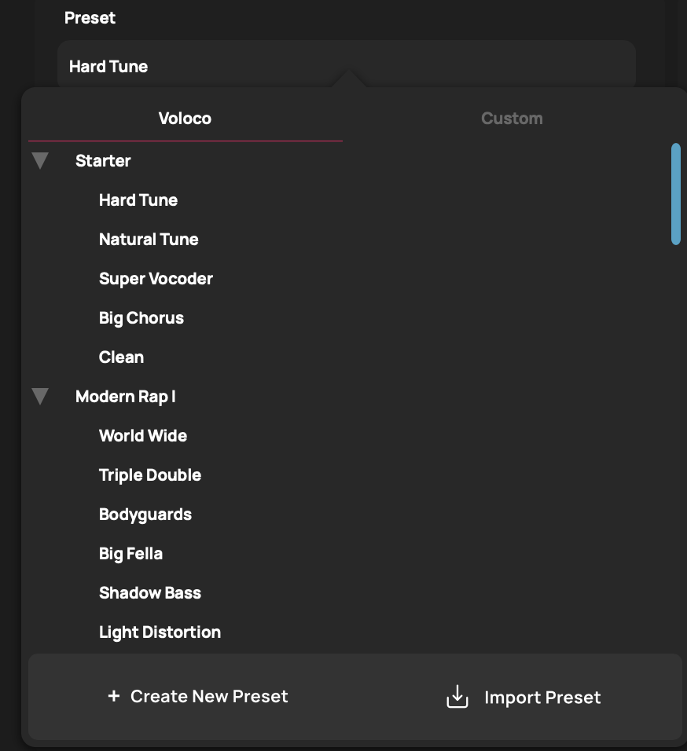Collapse the Modern Rap I category triangle
The width and height of the screenshot is (687, 751).
pyautogui.click(x=40, y=397)
